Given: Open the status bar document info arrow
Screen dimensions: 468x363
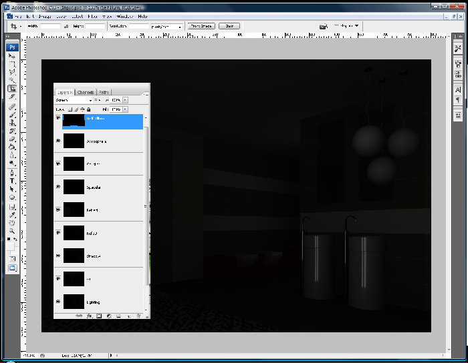Looking at the screenshot, I should tap(111, 355).
